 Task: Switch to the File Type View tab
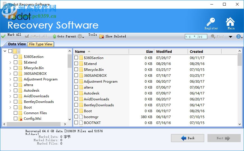pyautogui.click(x=41, y=44)
